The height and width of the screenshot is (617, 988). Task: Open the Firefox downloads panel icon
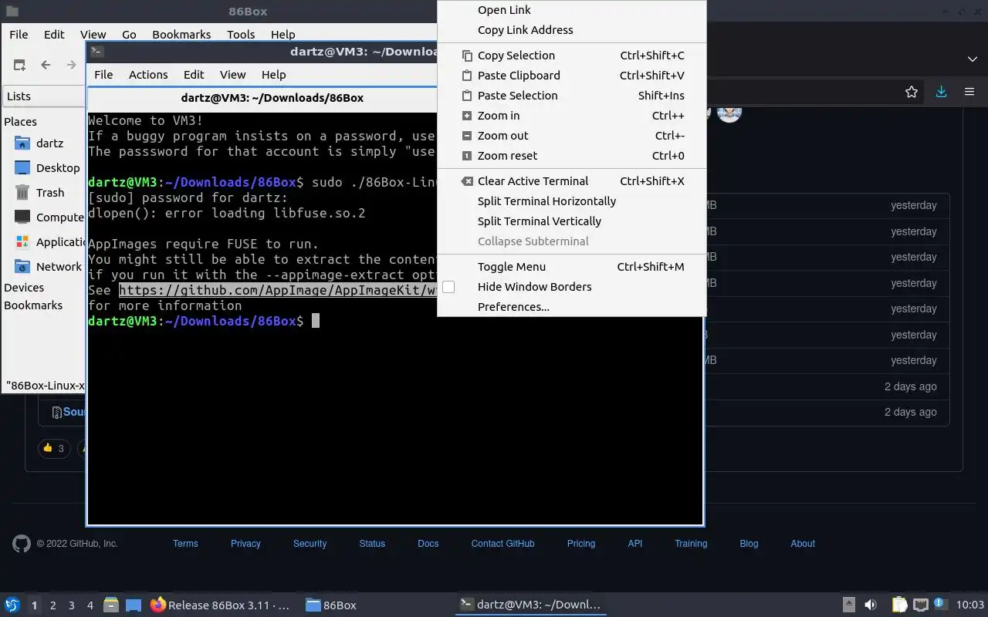[x=941, y=92]
